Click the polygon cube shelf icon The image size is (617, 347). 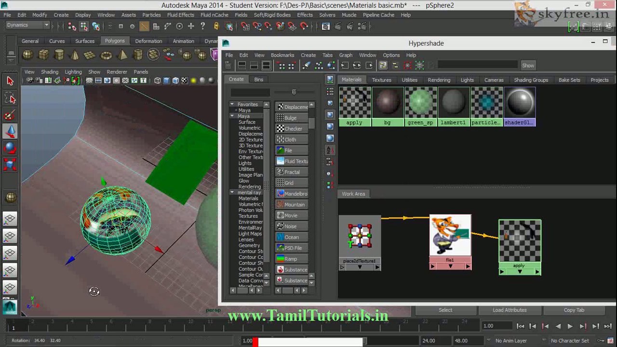pyautogui.click(x=43, y=55)
